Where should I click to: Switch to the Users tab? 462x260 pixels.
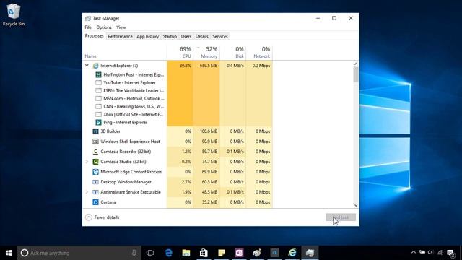click(186, 37)
